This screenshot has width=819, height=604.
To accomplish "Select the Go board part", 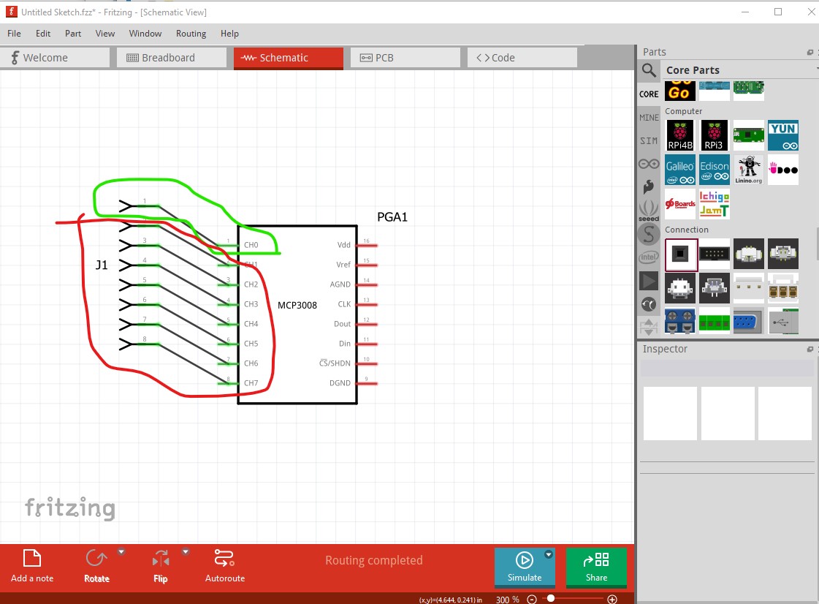I will pos(680,91).
